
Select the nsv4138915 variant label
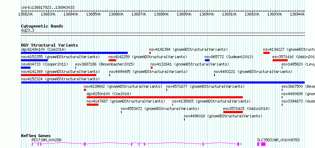211,101
